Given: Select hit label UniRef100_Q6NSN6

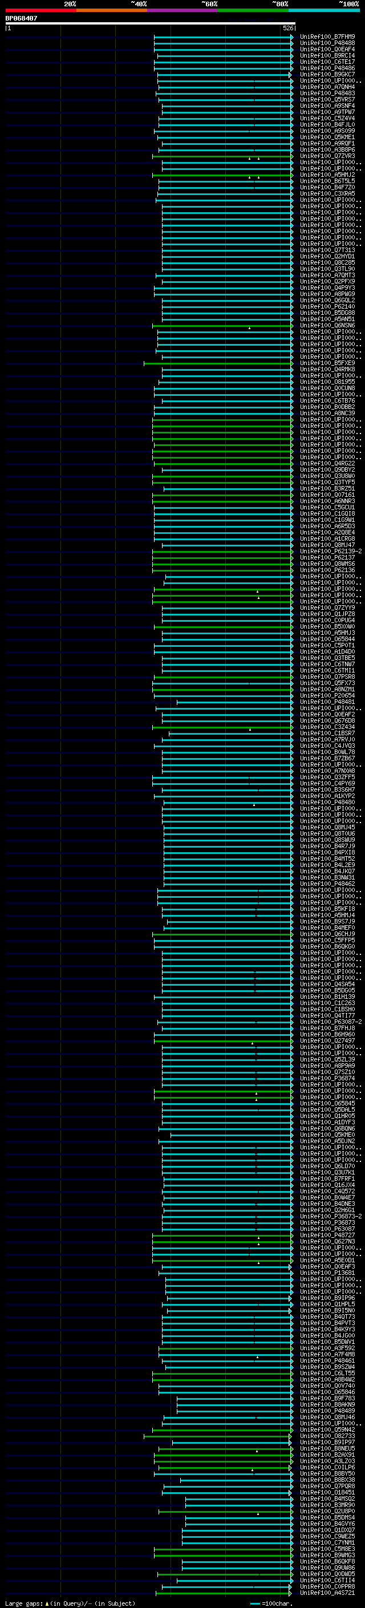Looking at the screenshot, I should (x=327, y=325).
